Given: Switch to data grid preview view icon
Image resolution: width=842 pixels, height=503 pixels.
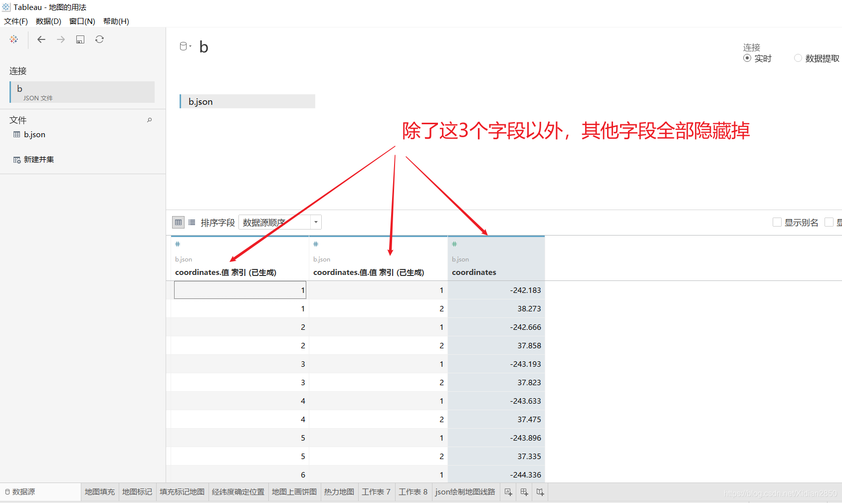Looking at the screenshot, I should click(178, 222).
